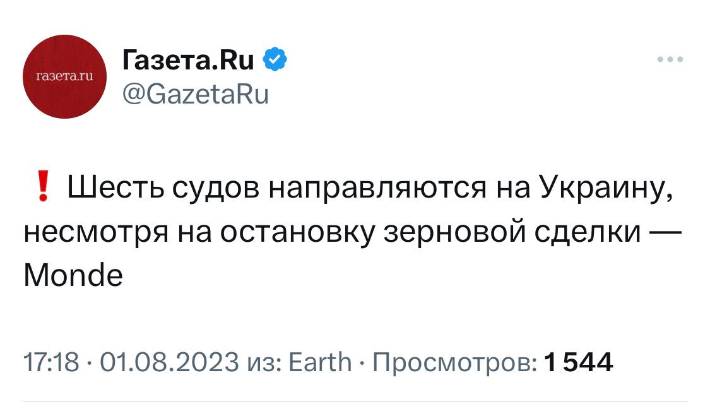Click the @GazetaRu handle
Image resolution: width=710 pixels, height=404 pixels.
coord(195,94)
